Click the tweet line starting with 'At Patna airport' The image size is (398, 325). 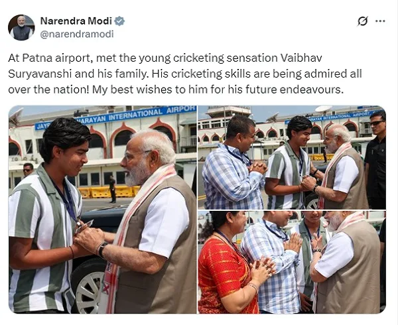pyautogui.click(x=165, y=58)
